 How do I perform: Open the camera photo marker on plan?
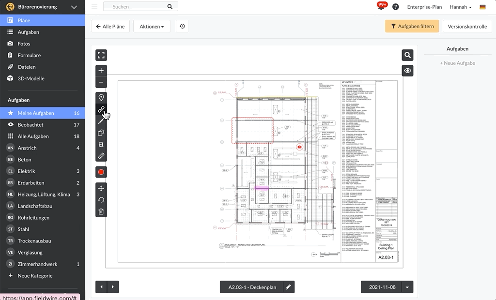[299, 147]
